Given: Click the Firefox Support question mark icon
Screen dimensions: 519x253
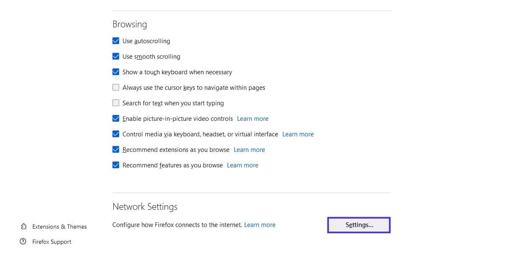Looking at the screenshot, I should point(23,242).
